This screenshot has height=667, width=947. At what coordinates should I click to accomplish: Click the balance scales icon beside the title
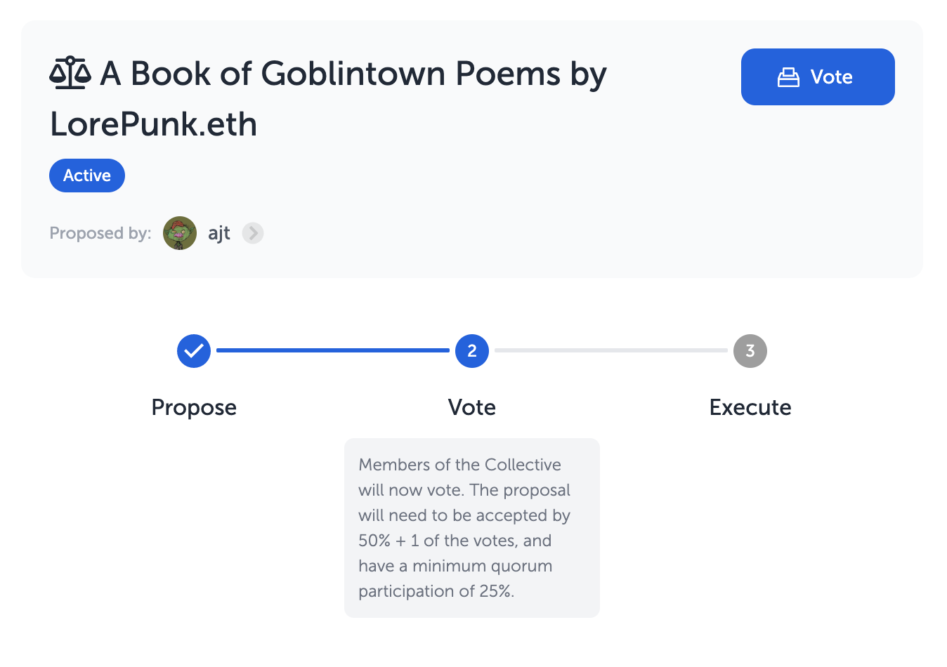pyautogui.click(x=70, y=74)
